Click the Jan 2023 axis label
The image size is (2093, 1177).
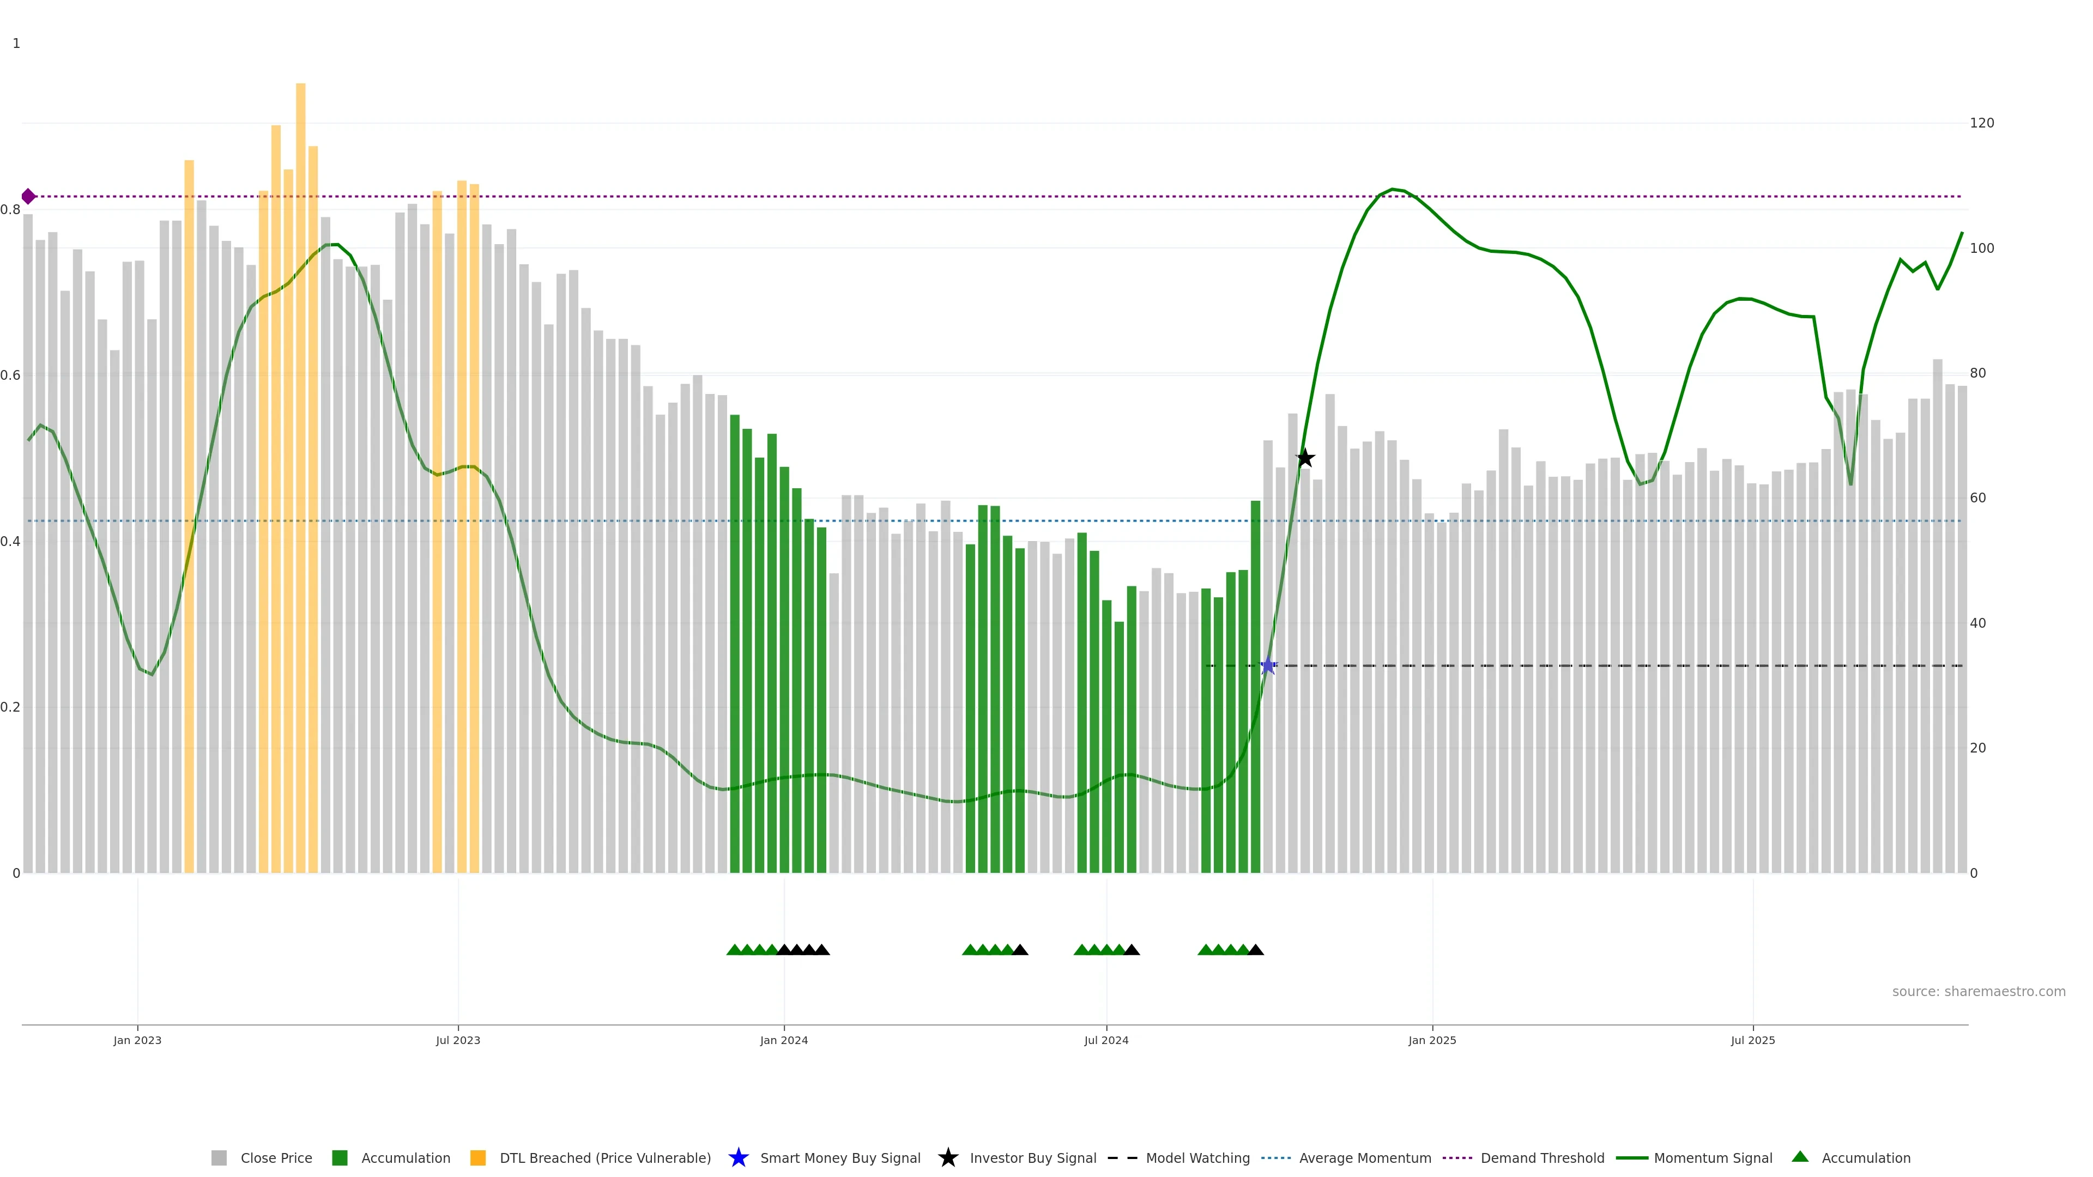point(137,1040)
